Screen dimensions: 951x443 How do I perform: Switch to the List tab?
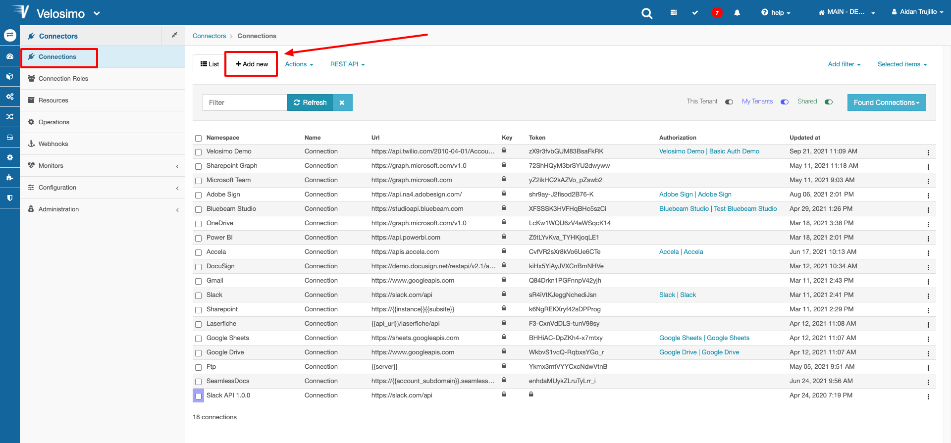point(210,64)
